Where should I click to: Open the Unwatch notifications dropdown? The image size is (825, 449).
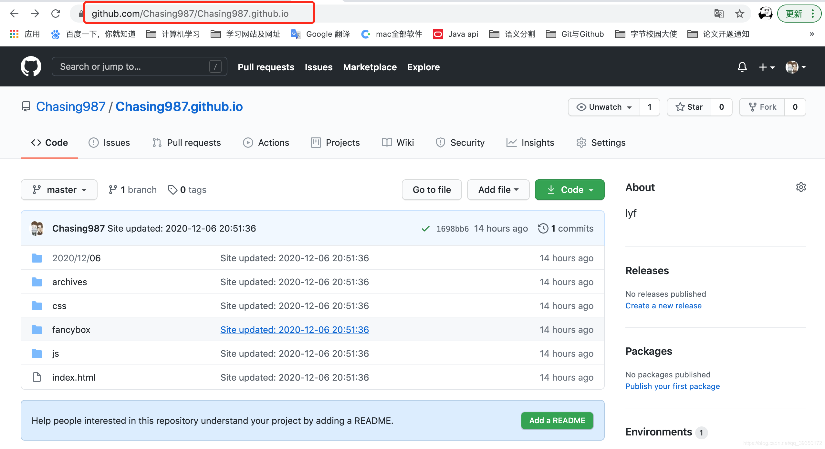[x=604, y=107]
